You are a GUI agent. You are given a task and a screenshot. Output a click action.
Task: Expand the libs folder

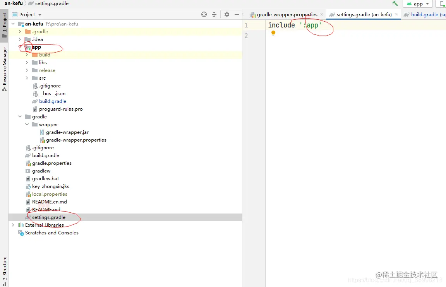click(27, 63)
